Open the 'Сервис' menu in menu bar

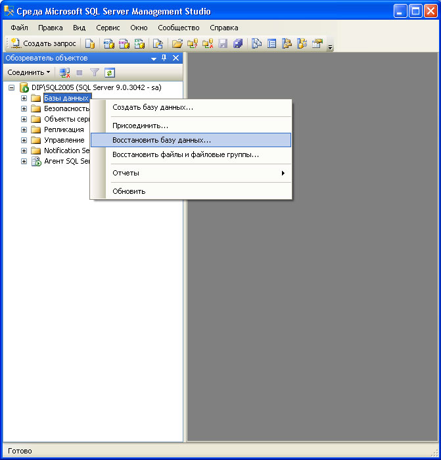click(108, 28)
